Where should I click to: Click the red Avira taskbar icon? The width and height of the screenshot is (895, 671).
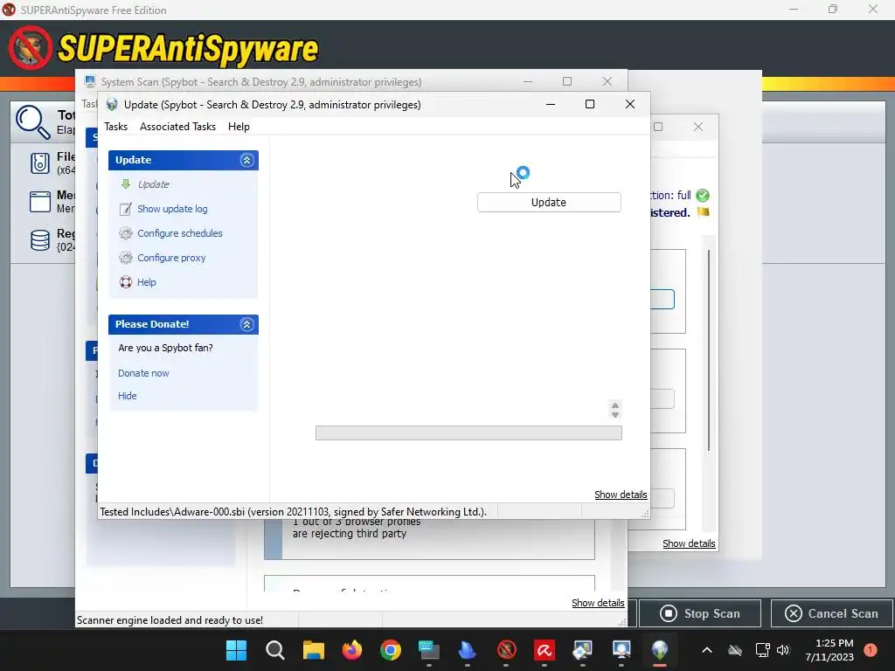[545, 650]
